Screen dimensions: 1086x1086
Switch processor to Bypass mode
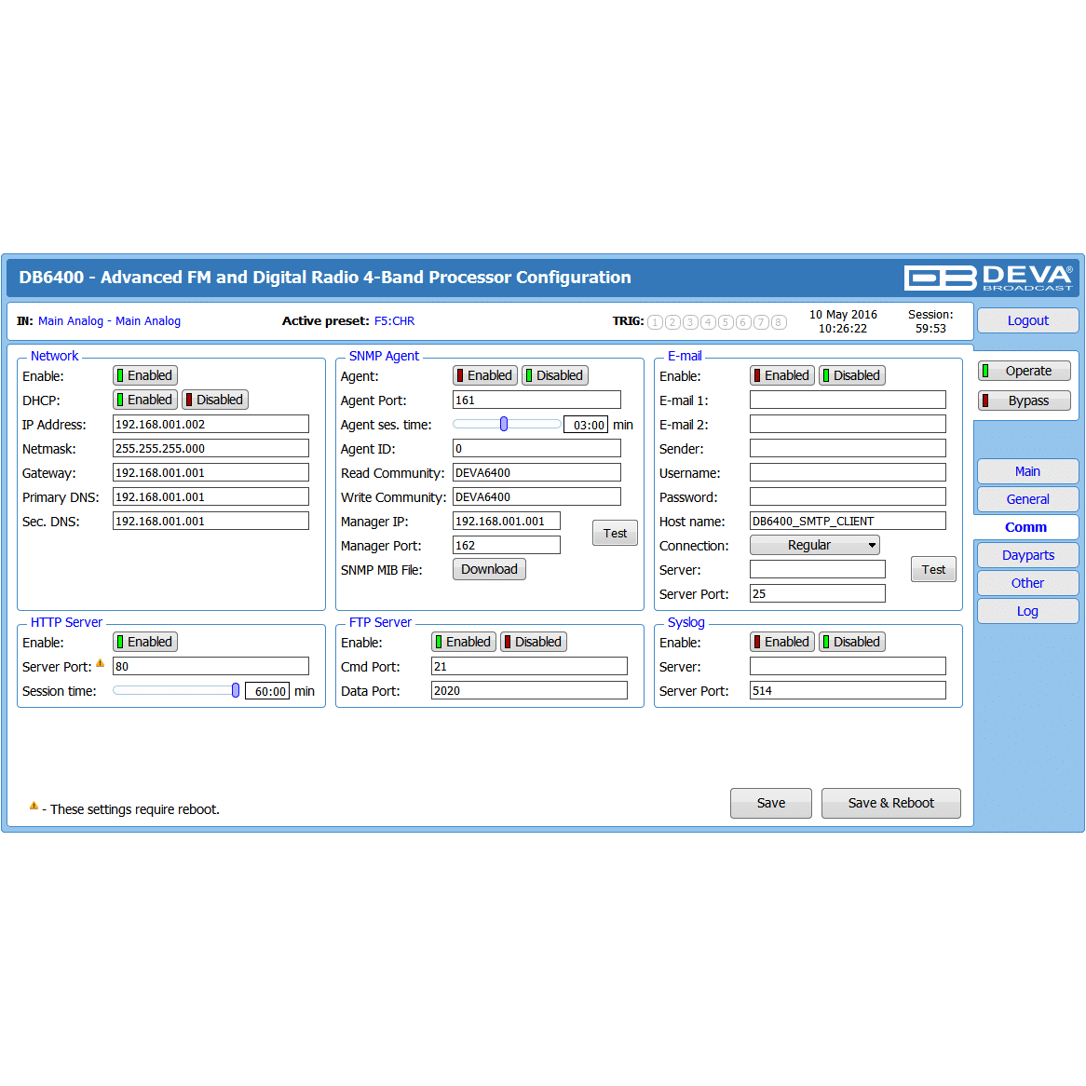(x=1025, y=400)
